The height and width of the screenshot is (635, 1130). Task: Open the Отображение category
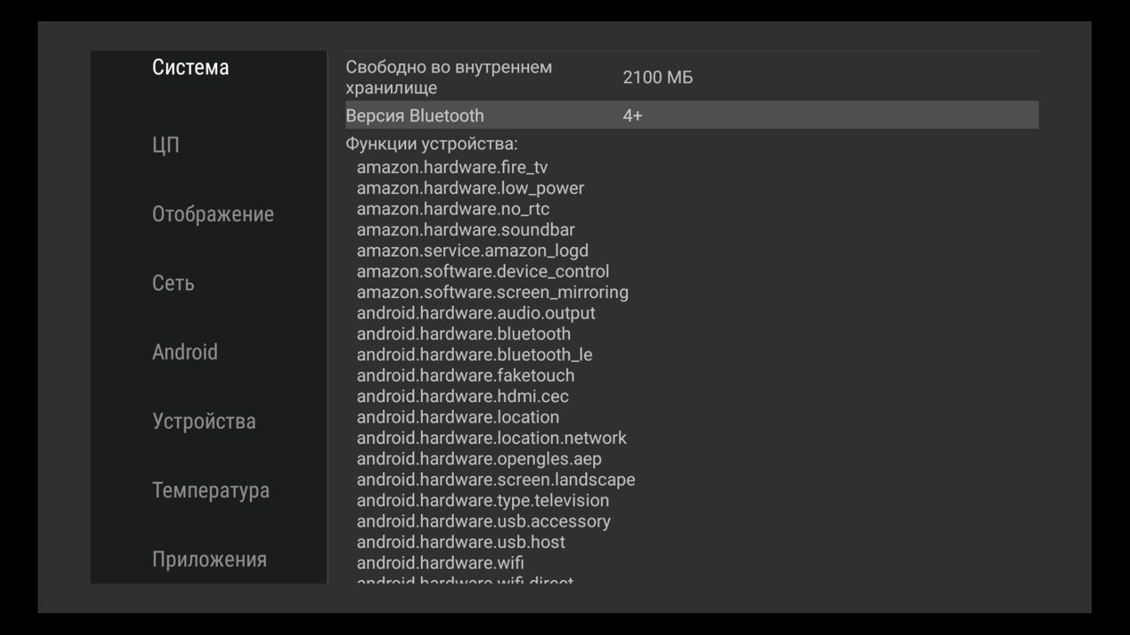click(213, 214)
